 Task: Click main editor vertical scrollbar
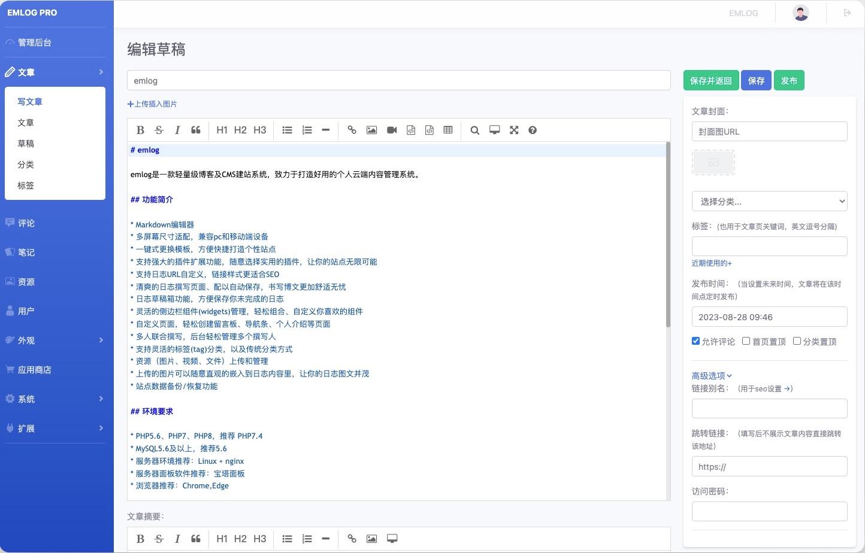click(668, 235)
